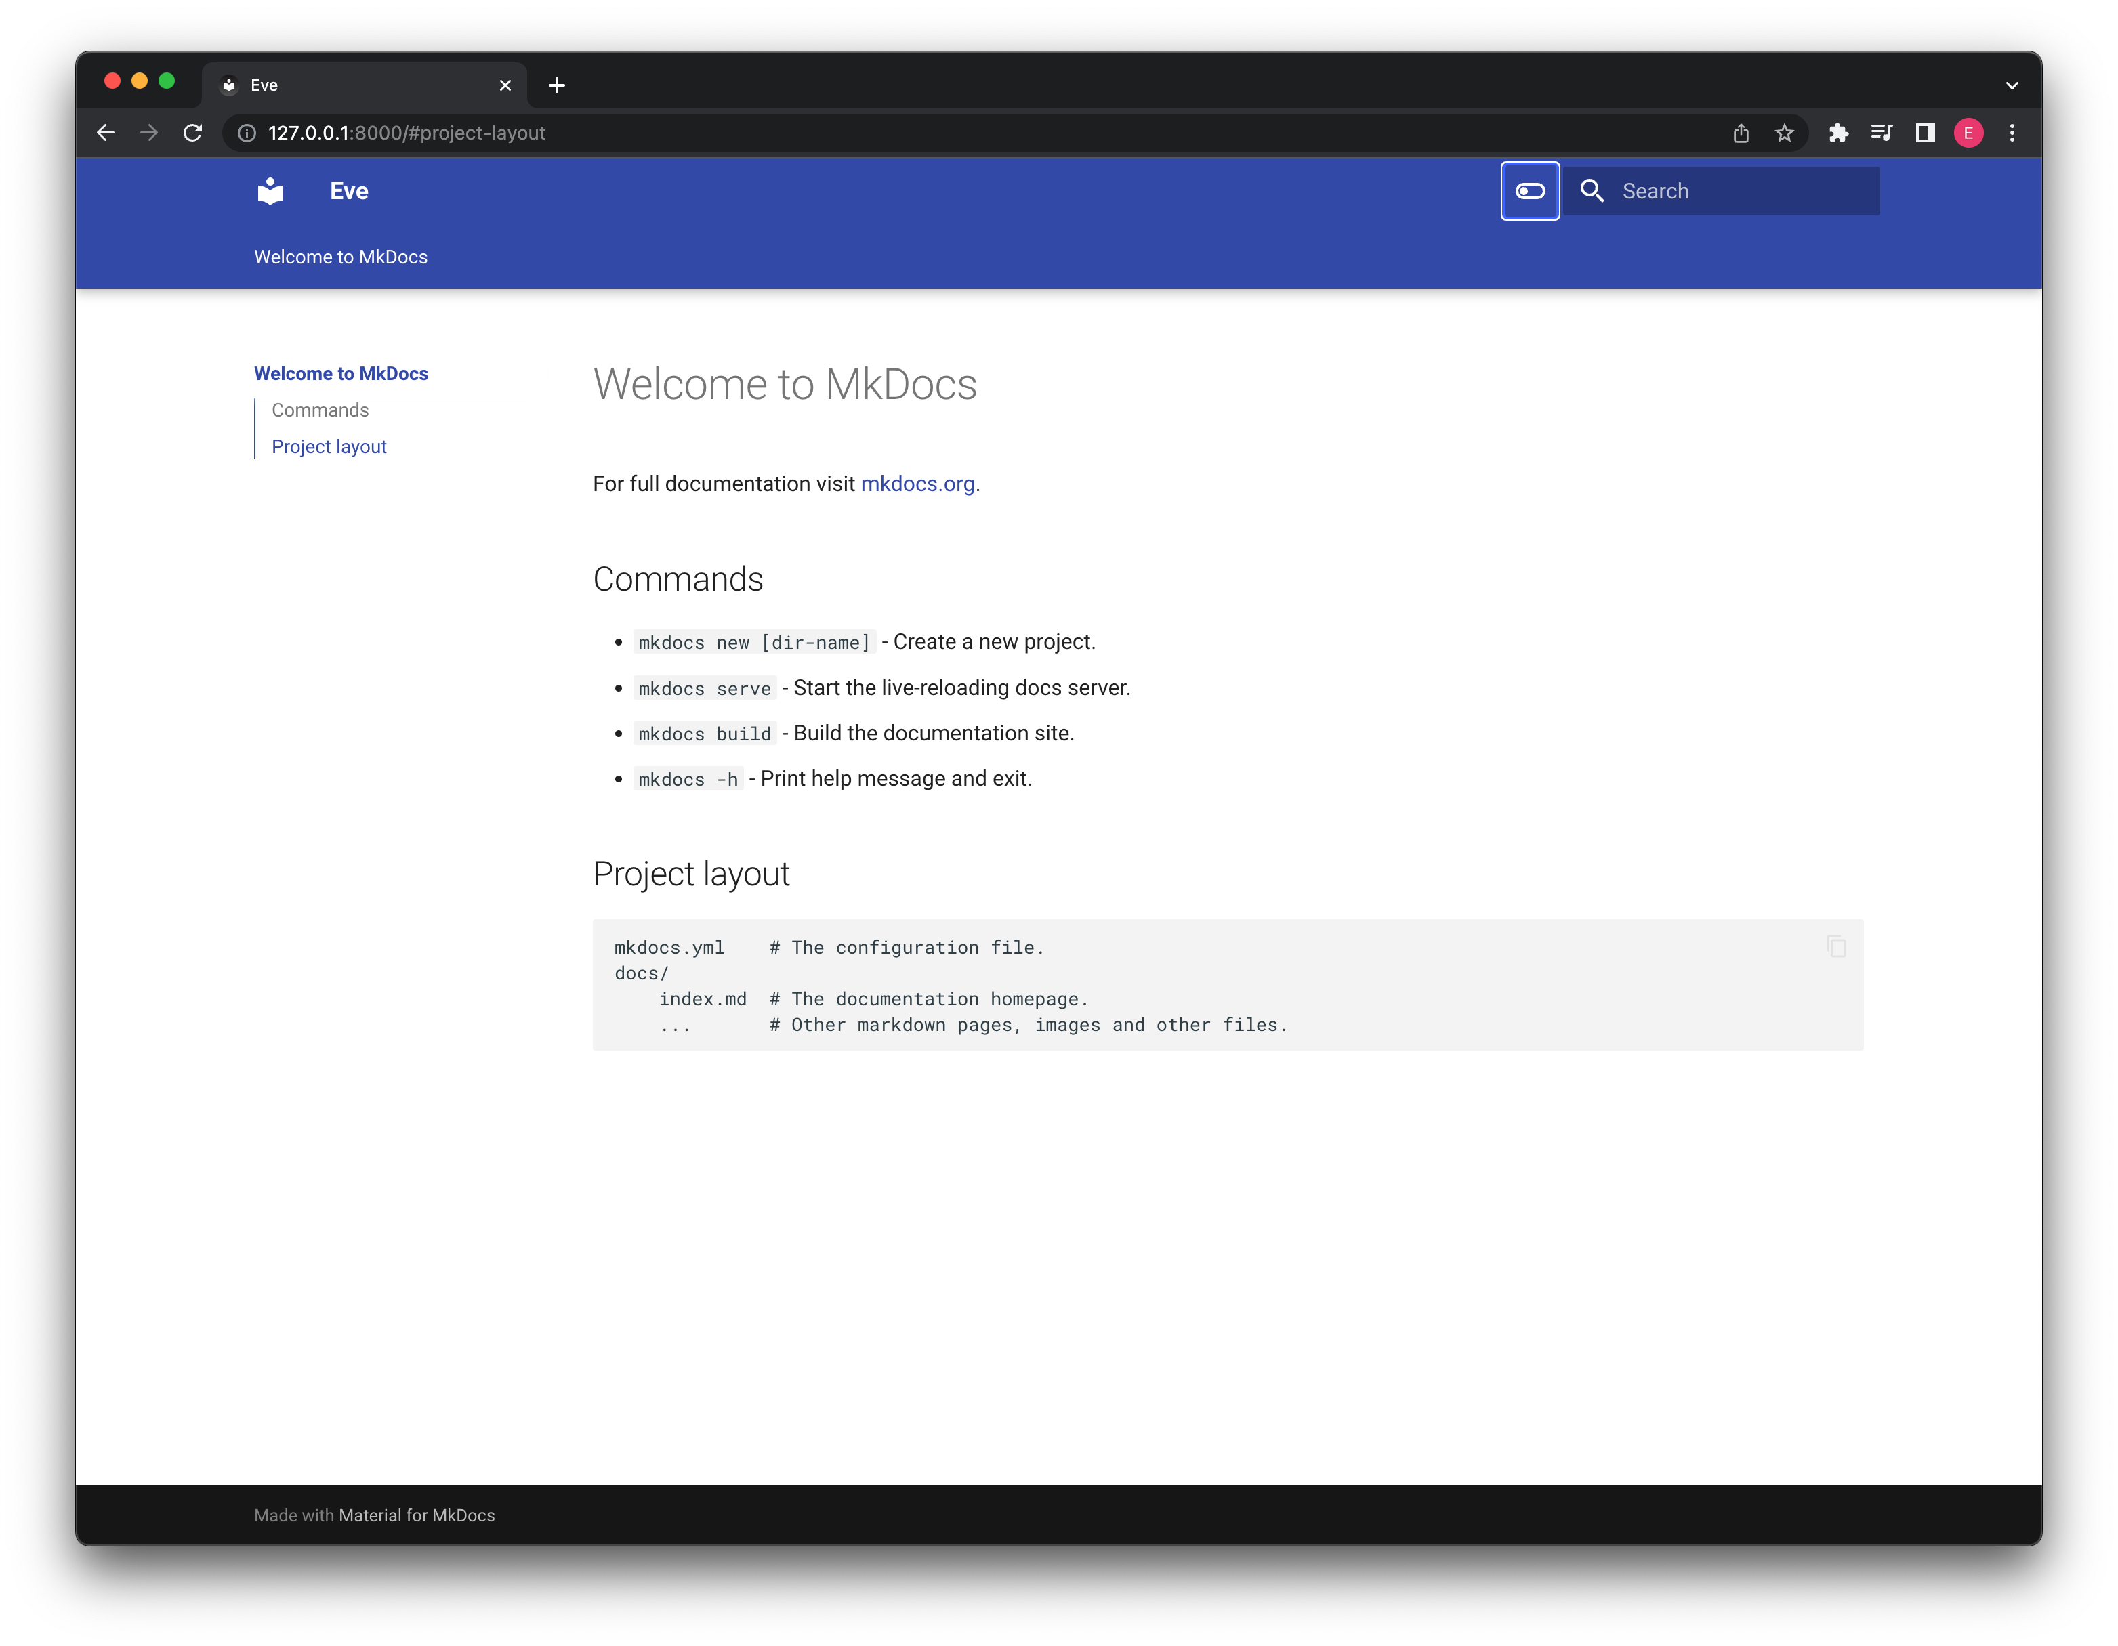Expand Project layout sidebar entry
Image resolution: width=2118 pixels, height=1646 pixels.
329,446
